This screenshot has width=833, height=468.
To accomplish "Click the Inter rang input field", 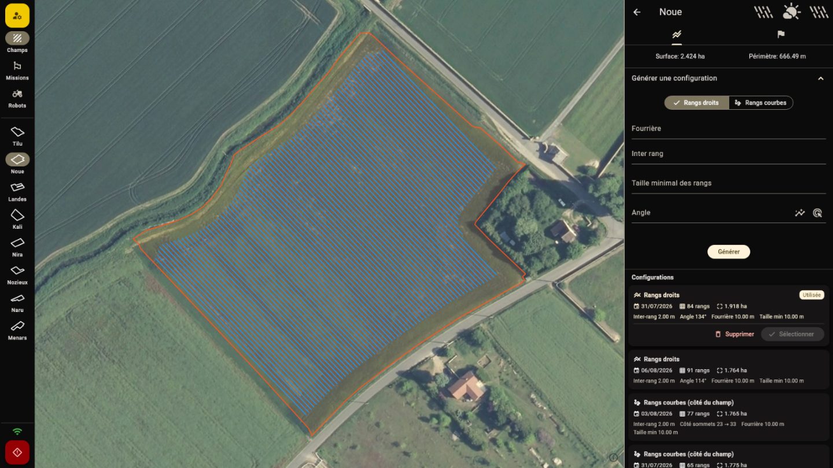I will click(729, 154).
